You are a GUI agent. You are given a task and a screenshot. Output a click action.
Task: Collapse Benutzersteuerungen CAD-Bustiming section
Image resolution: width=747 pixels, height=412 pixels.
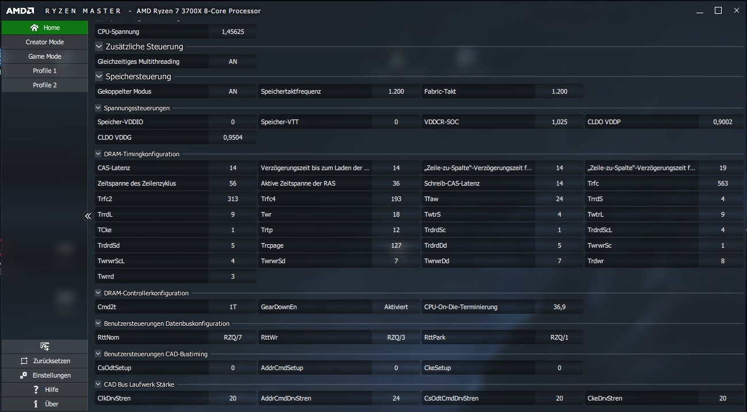coord(98,354)
